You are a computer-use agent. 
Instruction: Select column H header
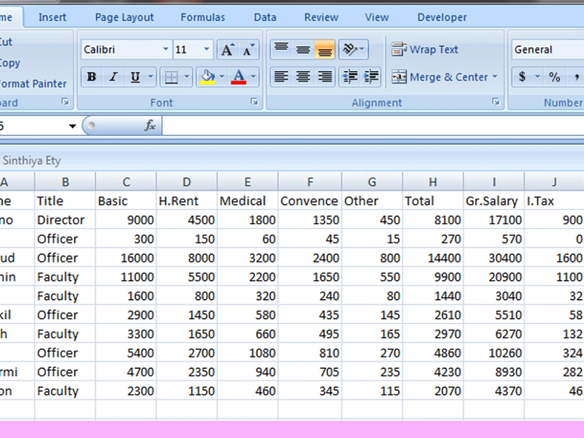point(433,182)
